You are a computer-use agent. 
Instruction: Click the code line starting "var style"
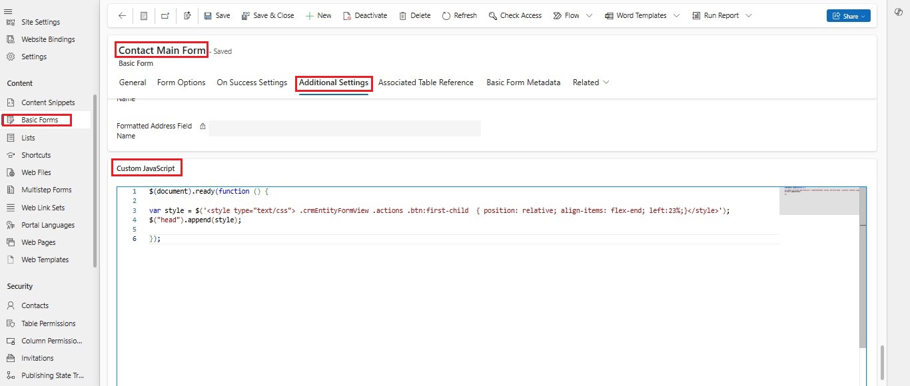click(x=440, y=210)
